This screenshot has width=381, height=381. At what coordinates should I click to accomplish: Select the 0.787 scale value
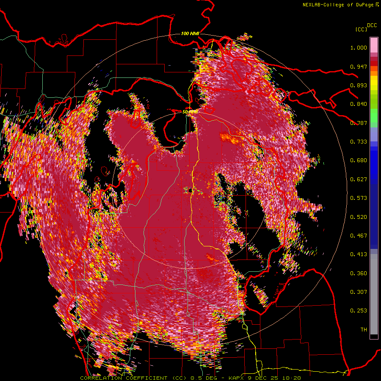[x=359, y=123]
